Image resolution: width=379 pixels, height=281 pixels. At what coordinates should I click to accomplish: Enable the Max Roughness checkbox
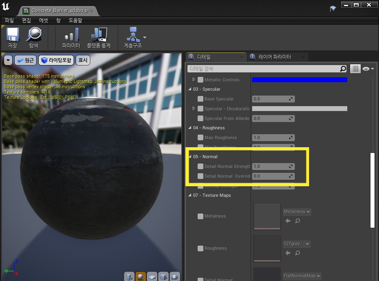[x=200, y=137]
